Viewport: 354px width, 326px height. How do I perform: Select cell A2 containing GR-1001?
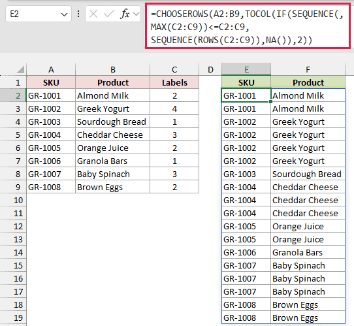coord(51,95)
